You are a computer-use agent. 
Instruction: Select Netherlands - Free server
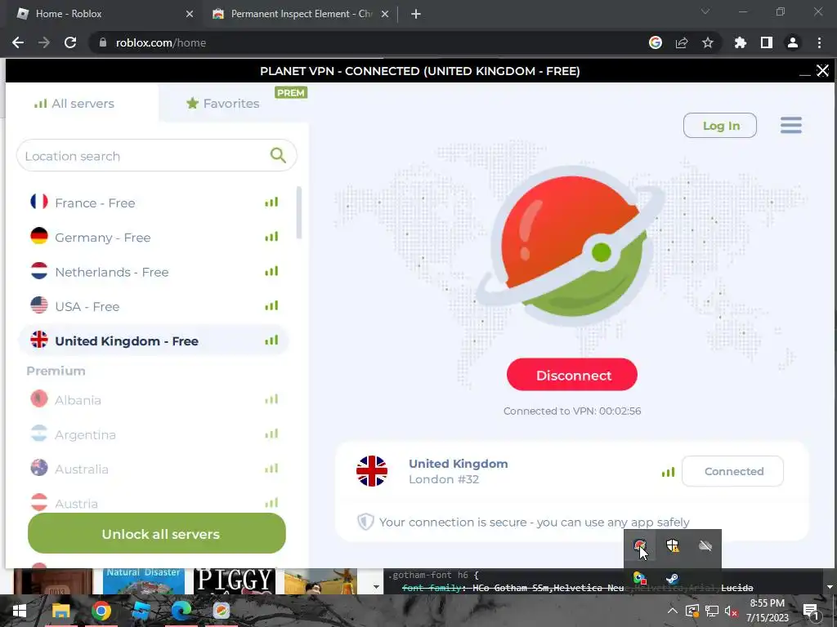click(x=154, y=271)
